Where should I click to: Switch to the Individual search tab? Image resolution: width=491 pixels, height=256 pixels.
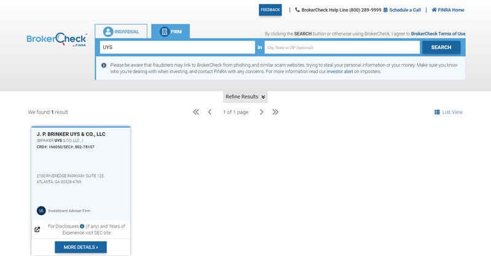tap(121, 32)
